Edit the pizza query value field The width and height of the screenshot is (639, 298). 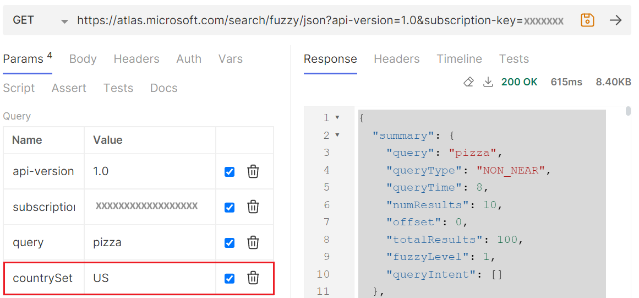pos(150,242)
